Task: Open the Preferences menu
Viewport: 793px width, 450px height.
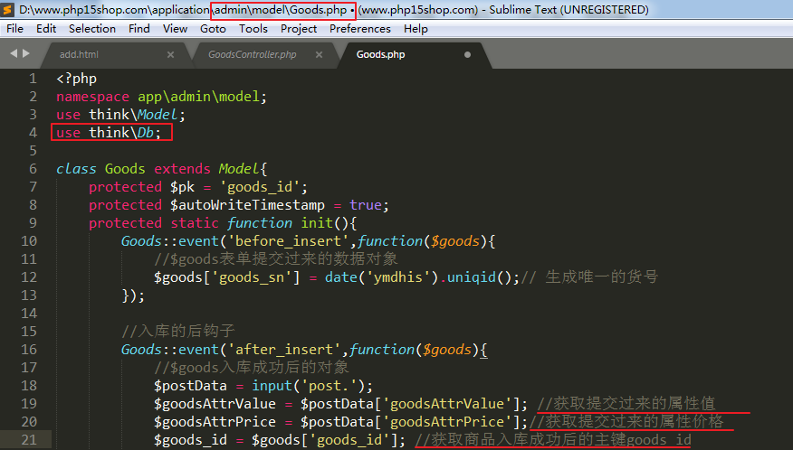Action: [360, 29]
